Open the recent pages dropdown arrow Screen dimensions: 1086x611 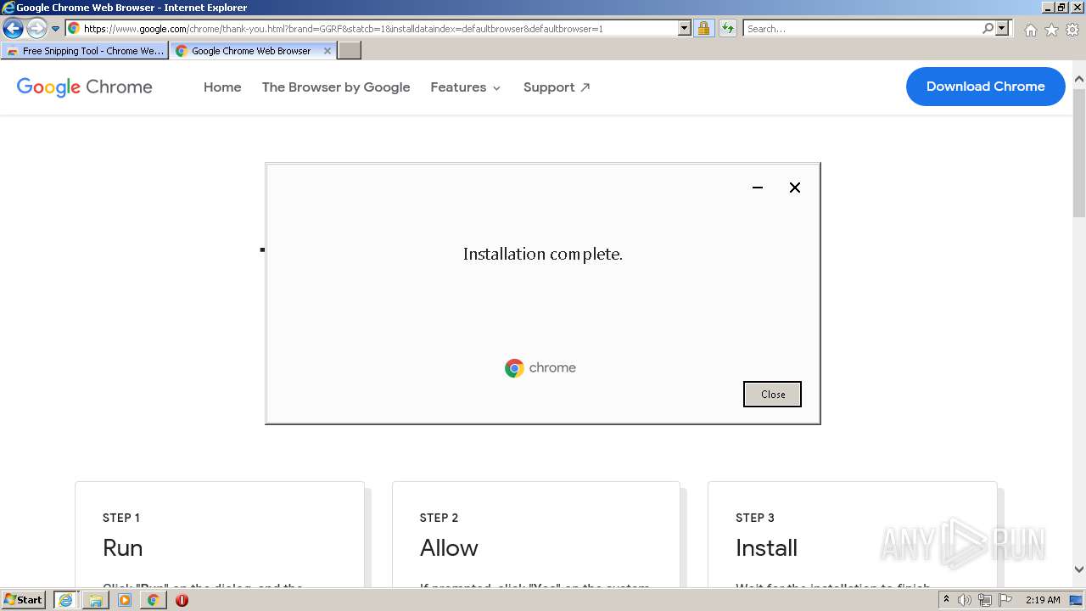[55, 29]
